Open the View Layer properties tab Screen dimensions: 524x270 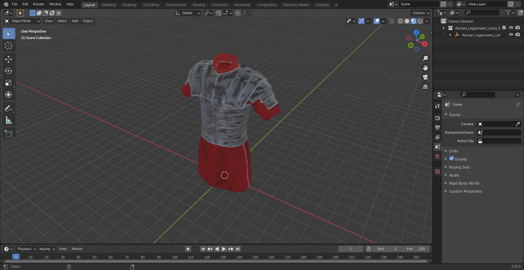[x=437, y=137]
